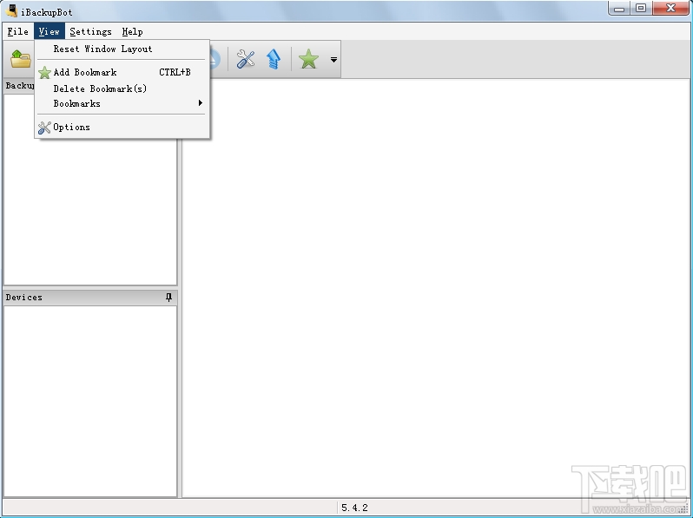
Task: Open the toolbar options dropdown arrow
Action: click(x=333, y=59)
